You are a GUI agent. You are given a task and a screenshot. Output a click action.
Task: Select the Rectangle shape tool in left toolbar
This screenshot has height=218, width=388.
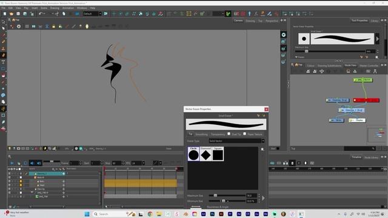(3, 68)
